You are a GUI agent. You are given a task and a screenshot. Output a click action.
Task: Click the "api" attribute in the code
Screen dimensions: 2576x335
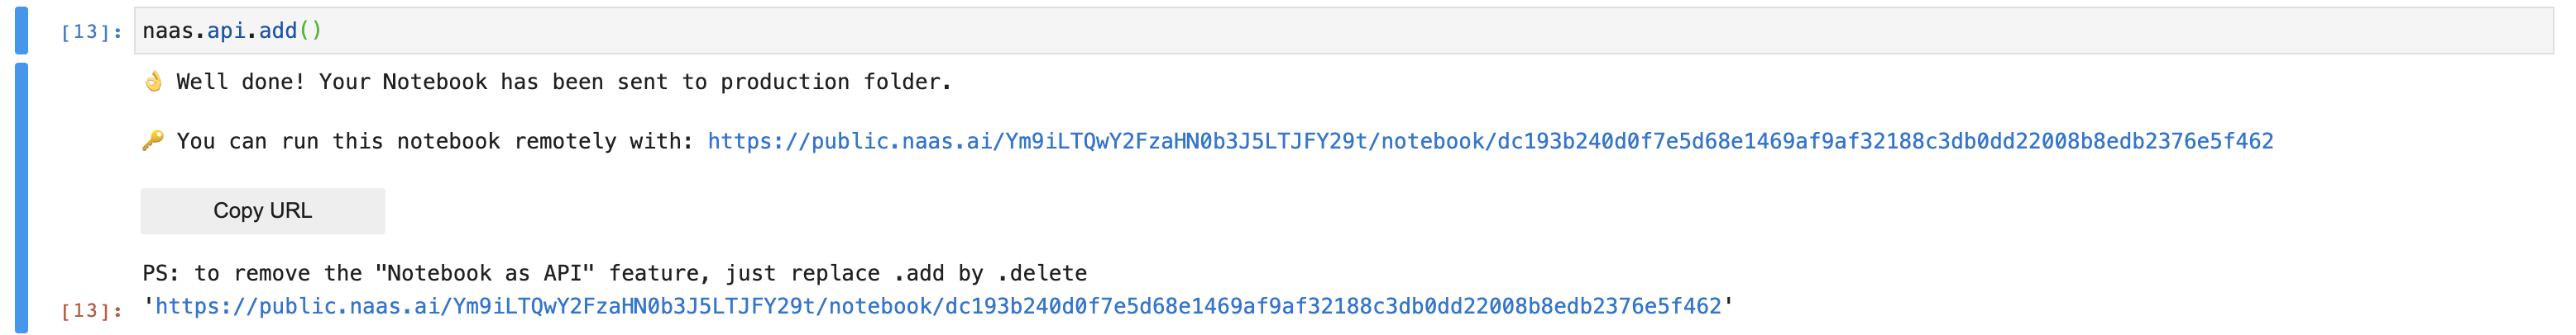(226, 31)
